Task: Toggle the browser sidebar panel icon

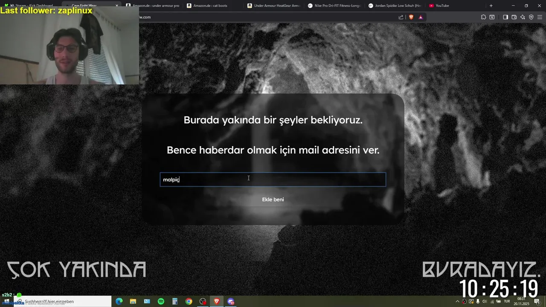Action: [505, 17]
